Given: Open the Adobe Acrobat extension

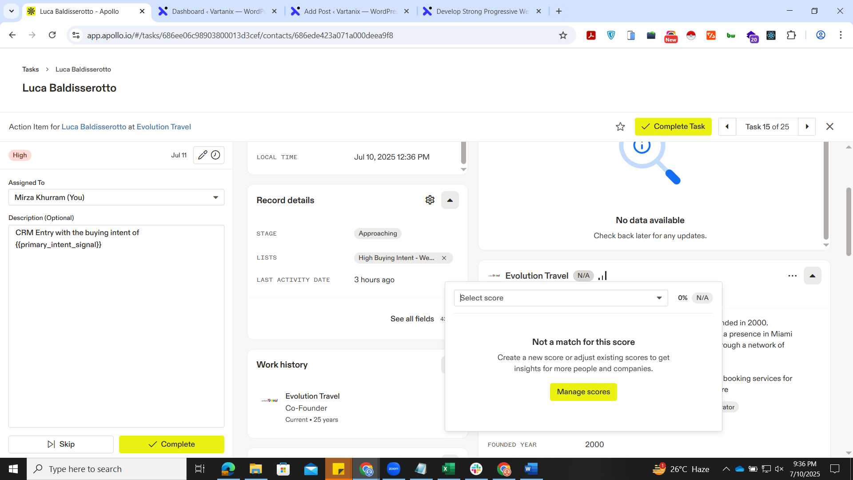Looking at the screenshot, I should tap(591, 35).
